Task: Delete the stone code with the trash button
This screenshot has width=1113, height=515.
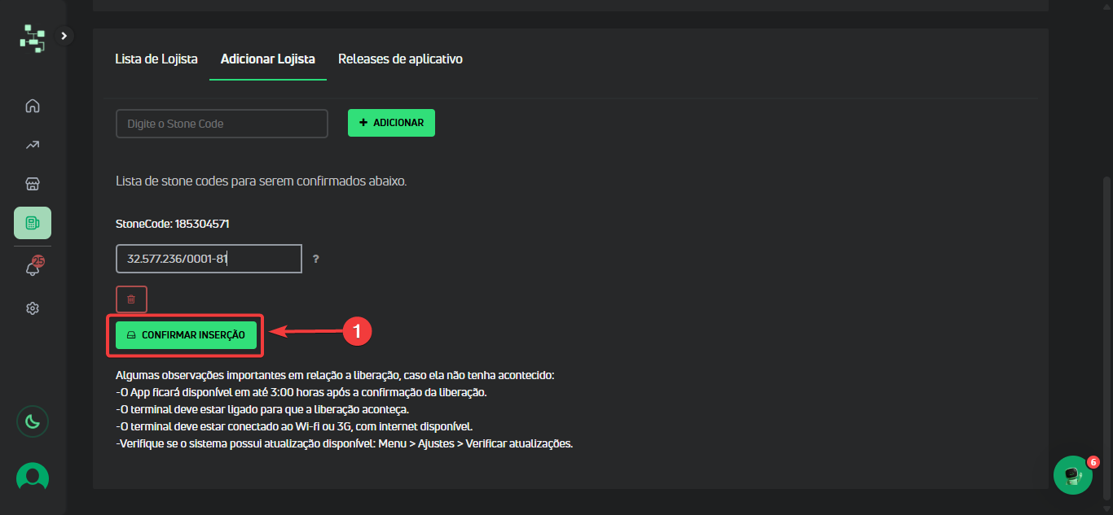Action: pyautogui.click(x=131, y=299)
